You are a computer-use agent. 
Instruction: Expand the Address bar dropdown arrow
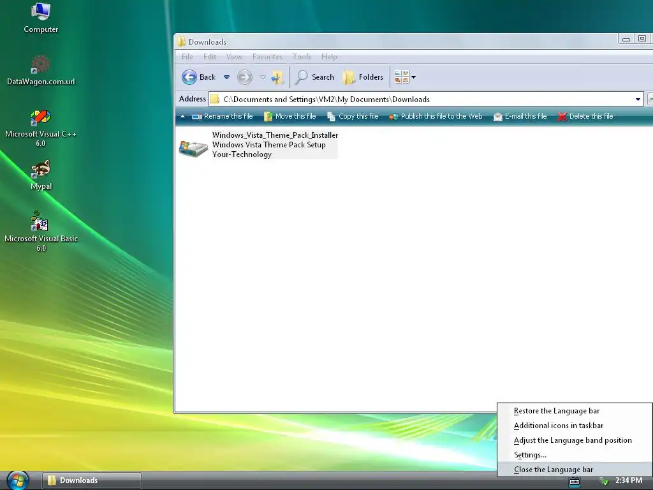click(x=638, y=99)
